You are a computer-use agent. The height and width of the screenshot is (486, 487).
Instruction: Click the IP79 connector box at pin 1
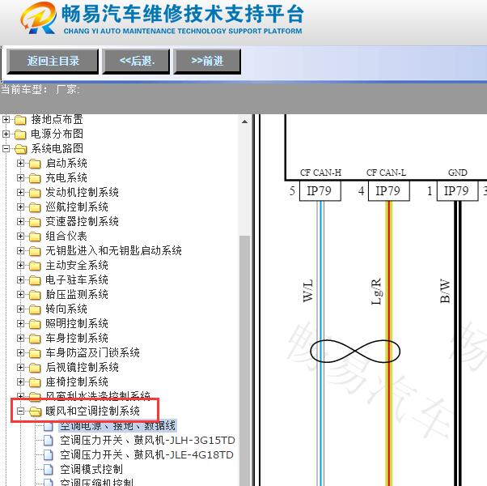click(x=457, y=191)
